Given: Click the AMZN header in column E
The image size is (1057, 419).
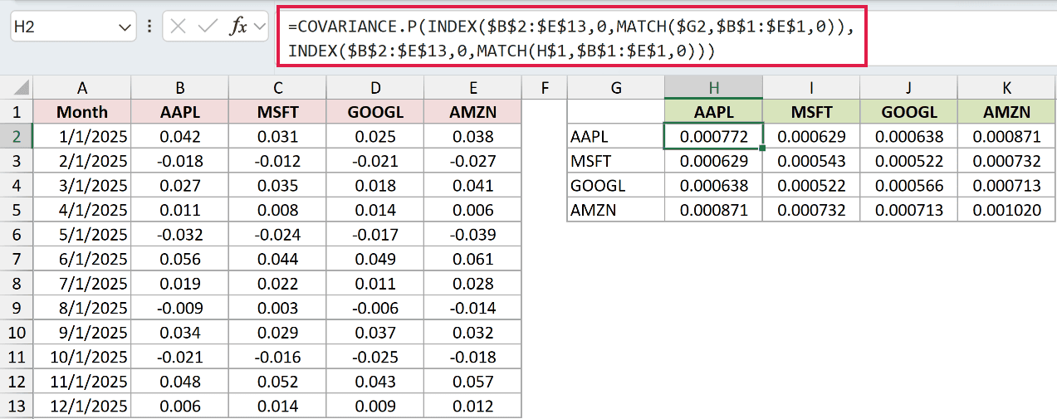Looking at the screenshot, I should [x=472, y=112].
